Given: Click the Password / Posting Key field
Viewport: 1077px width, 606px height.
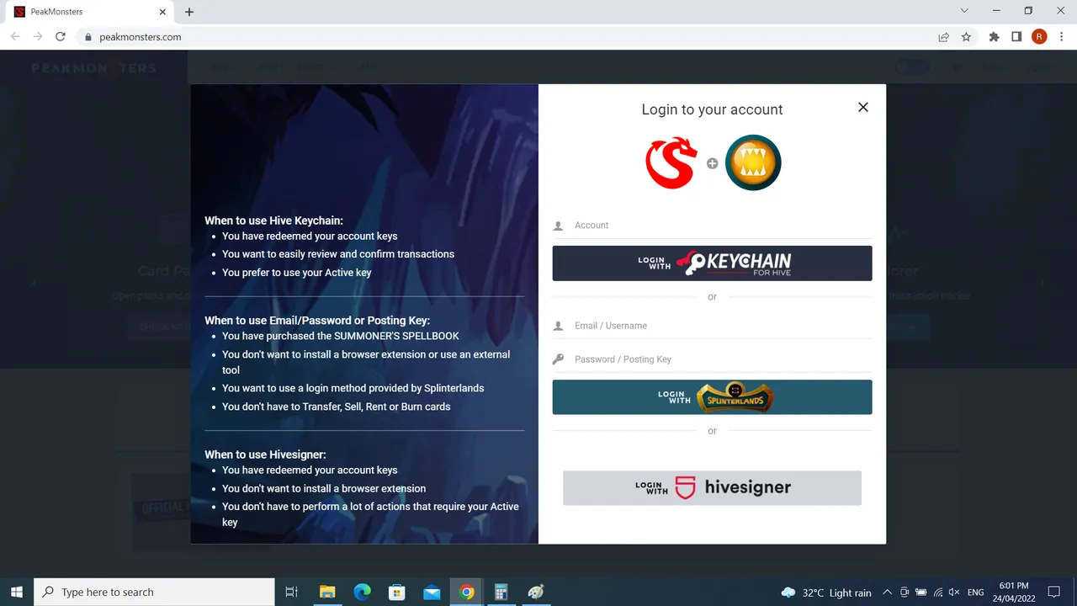Looking at the screenshot, I should (x=712, y=359).
